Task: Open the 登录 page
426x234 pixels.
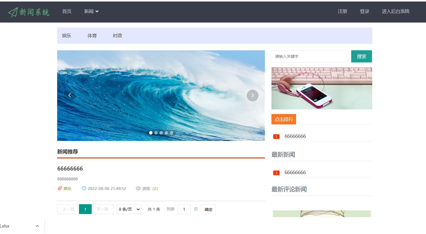Action: coord(364,11)
